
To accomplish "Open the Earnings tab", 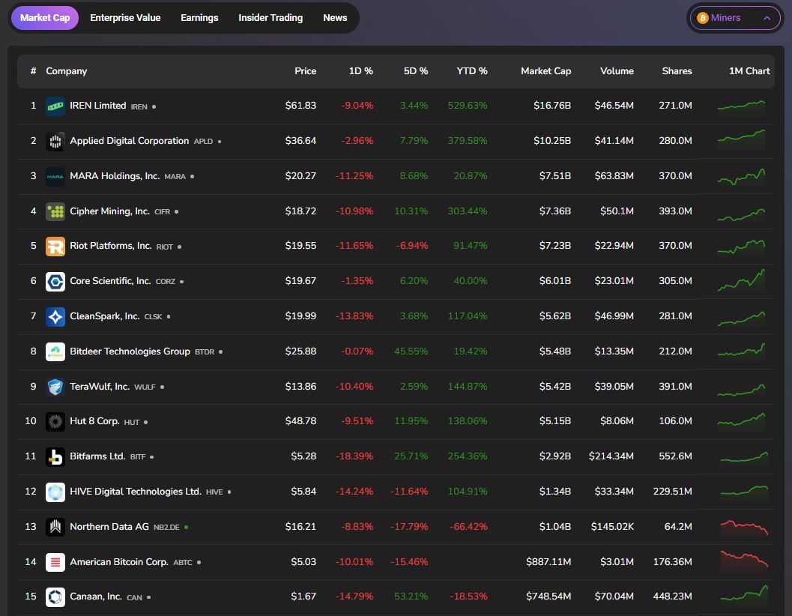I will coord(199,18).
